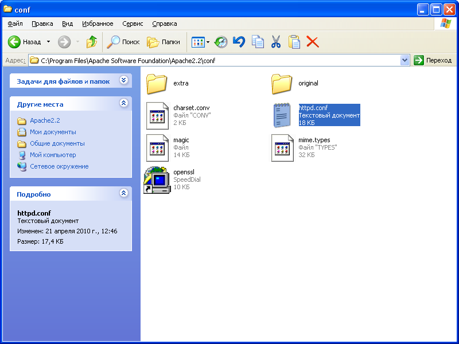
Task: Select the httpd.conf notepad icon
Action: [282, 116]
